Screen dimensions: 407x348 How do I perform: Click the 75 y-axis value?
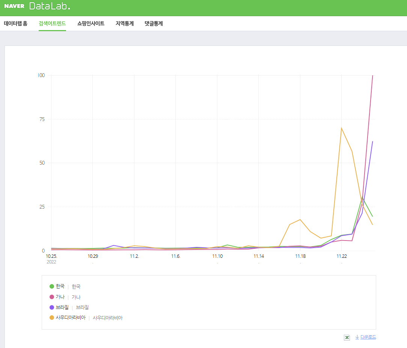tap(42, 119)
